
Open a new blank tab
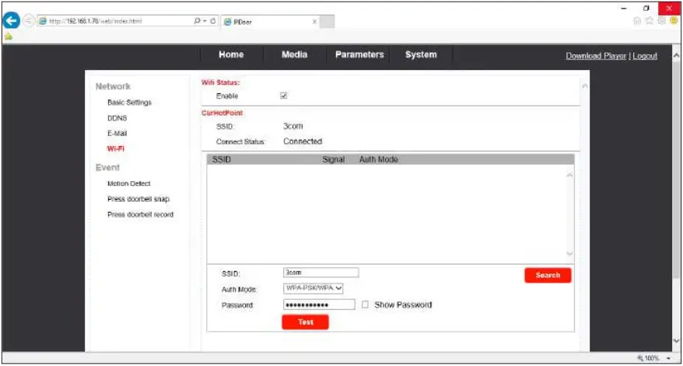327,21
